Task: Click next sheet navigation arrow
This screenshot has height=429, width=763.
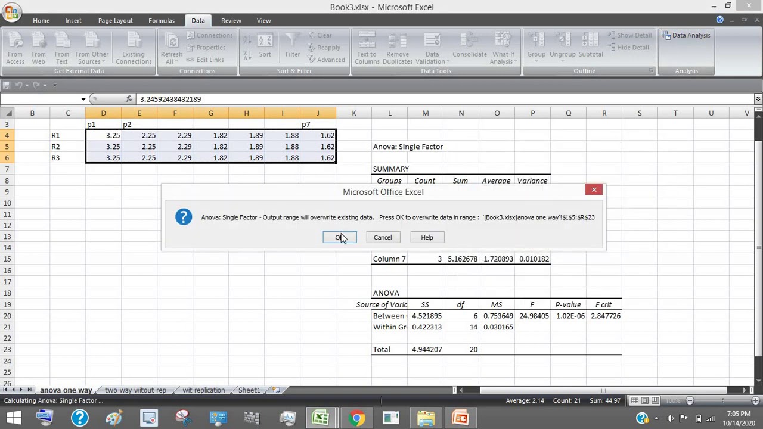Action: (x=22, y=390)
